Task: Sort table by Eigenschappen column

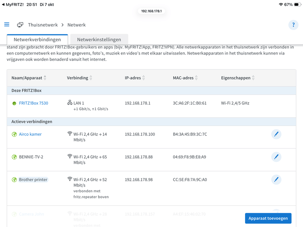Action: [253, 78]
